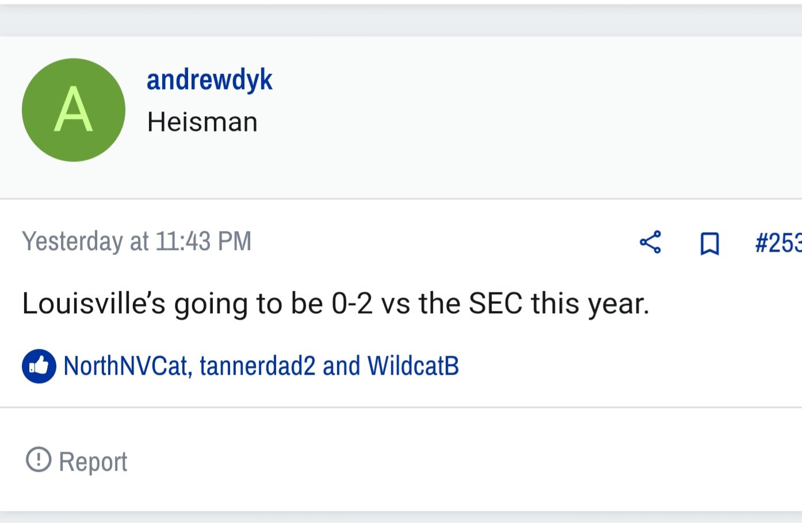
Task: Click the share icon on the post
Action: coord(651,243)
